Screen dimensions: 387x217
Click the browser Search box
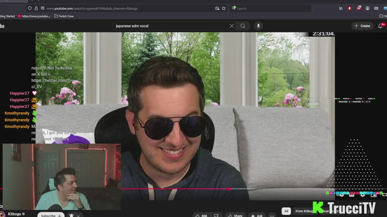(x=271, y=8)
